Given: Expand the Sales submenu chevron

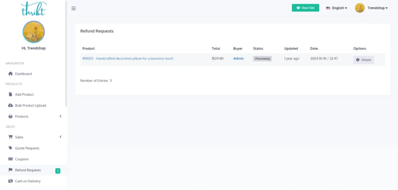Looking at the screenshot, I should pos(60,137).
